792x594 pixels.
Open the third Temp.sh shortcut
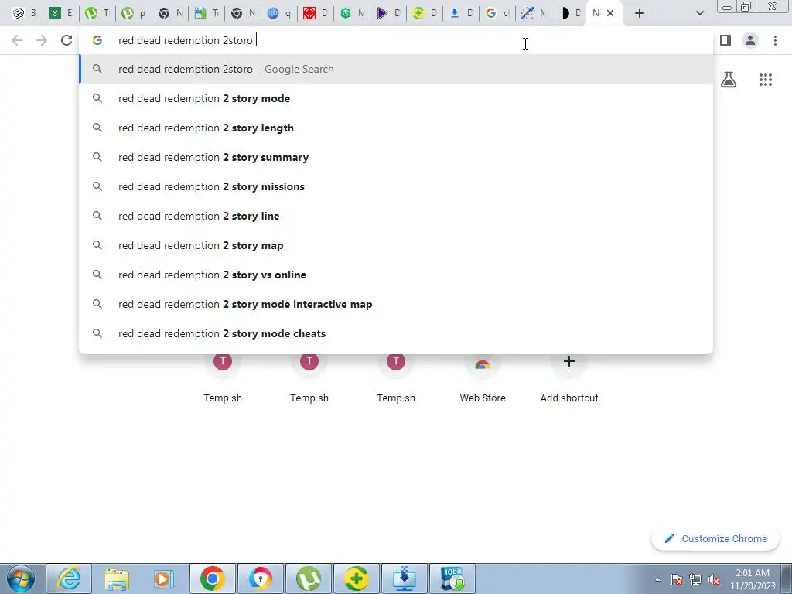(x=396, y=379)
